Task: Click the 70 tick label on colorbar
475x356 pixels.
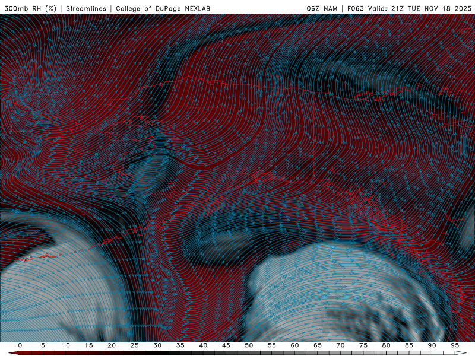Action: tap(340, 345)
